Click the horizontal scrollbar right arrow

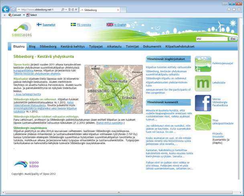240,192
